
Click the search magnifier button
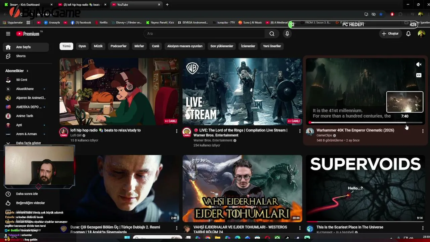(x=272, y=34)
